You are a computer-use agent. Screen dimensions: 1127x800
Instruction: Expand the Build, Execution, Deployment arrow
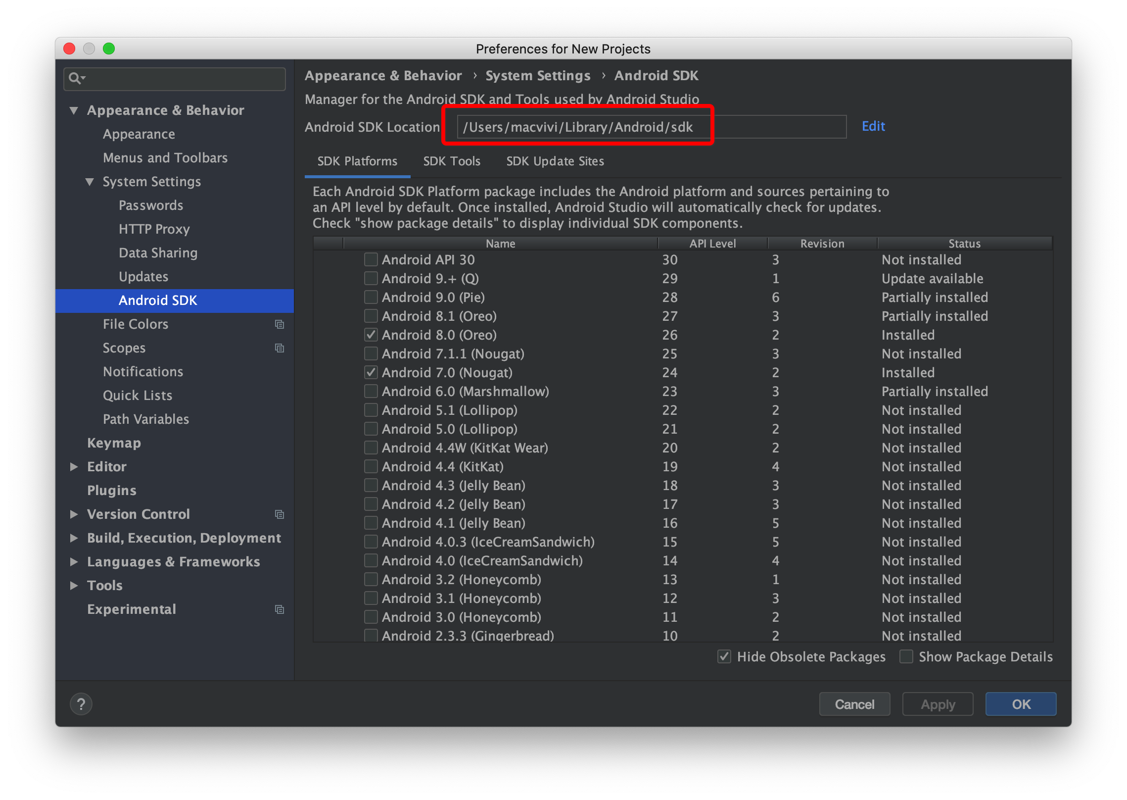point(74,538)
